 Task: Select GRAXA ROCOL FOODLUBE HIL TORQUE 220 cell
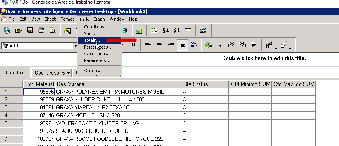[118, 139]
